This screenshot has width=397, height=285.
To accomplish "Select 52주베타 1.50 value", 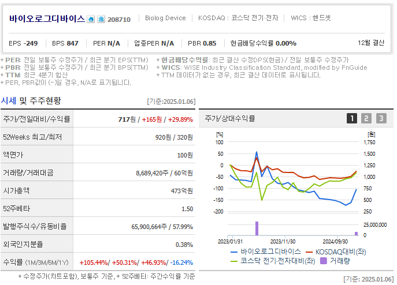I will point(187,209).
